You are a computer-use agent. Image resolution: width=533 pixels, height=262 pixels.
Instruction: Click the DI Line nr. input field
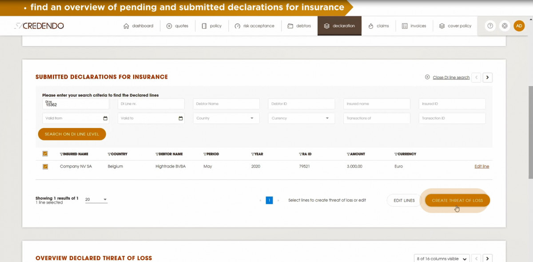151,104
